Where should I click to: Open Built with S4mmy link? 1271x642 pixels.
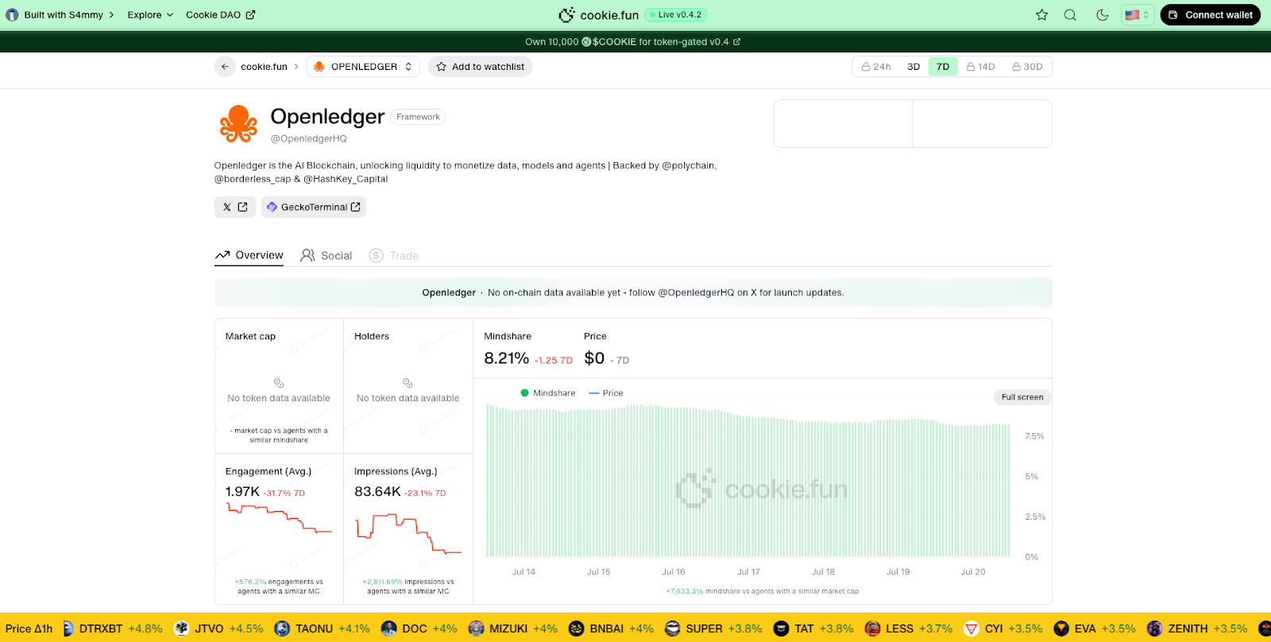click(60, 15)
